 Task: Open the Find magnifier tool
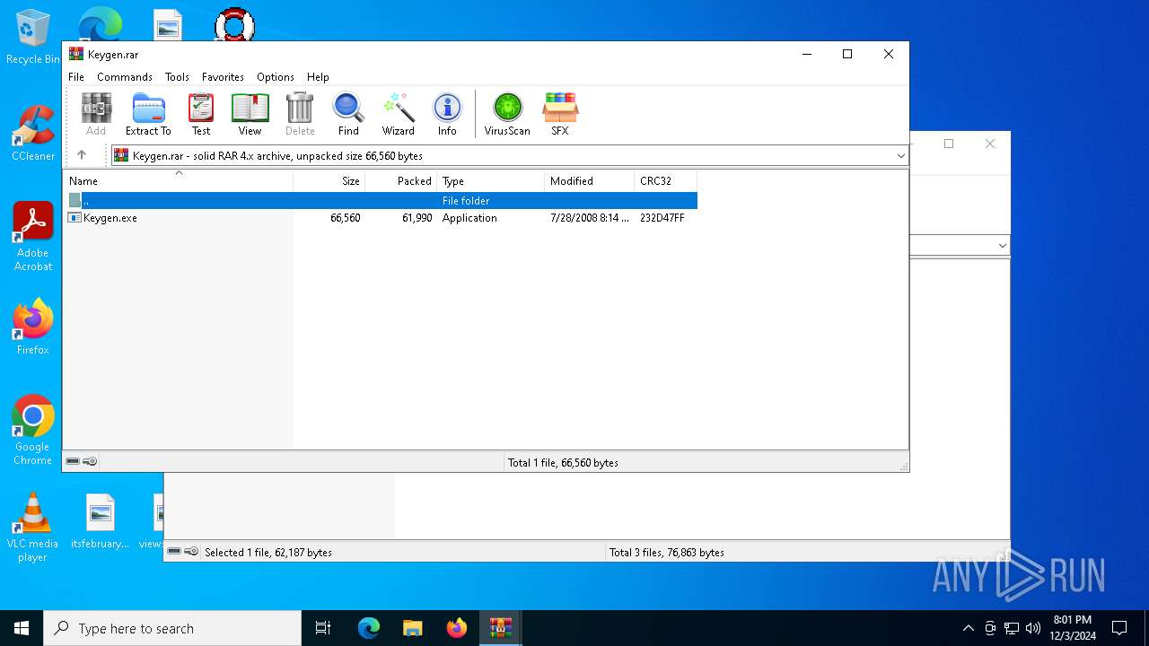348,114
